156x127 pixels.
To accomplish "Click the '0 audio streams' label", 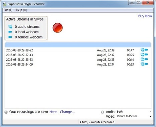I will 27,27.
